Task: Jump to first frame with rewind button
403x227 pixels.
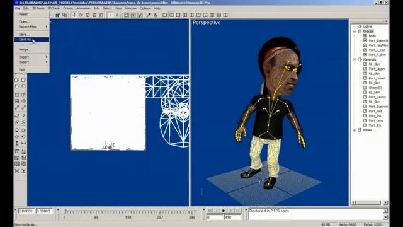Action: [210, 211]
